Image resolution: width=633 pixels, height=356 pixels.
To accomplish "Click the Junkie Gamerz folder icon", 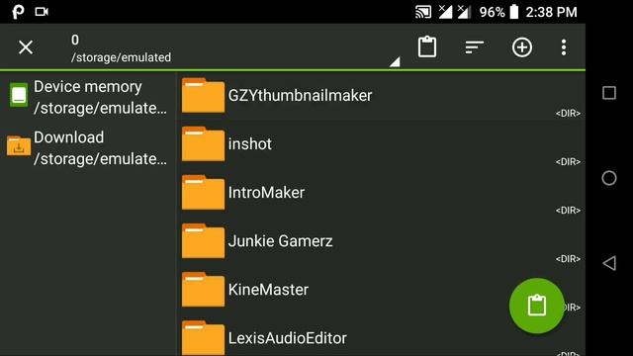I will pyautogui.click(x=203, y=241).
